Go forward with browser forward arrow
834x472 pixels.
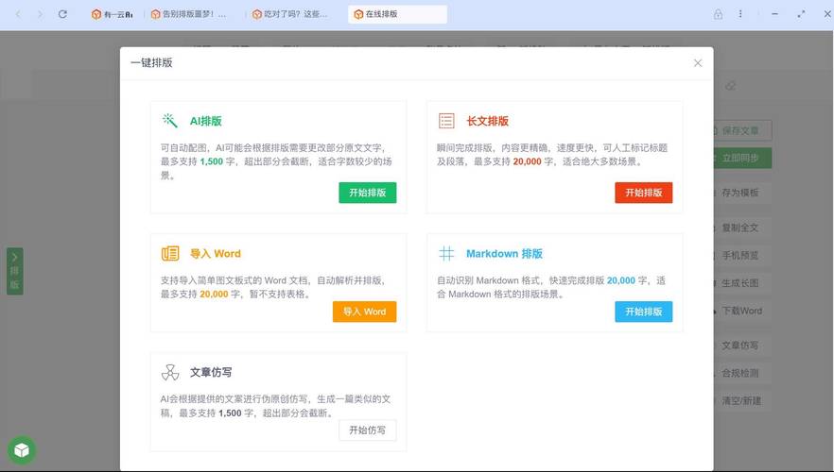[x=40, y=14]
